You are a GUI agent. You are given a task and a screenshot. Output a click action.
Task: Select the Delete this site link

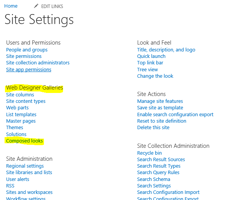coord(153,128)
